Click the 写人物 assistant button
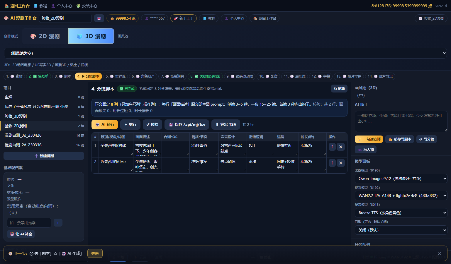Screen dimensions: 451x264 point(366,149)
